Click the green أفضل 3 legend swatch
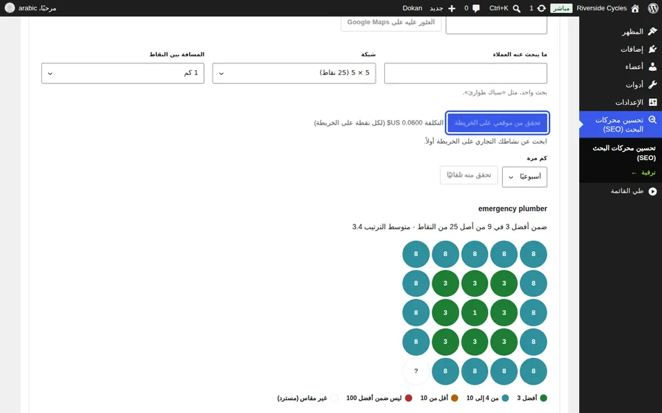The image size is (662, 413). click(x=543, y=398)
